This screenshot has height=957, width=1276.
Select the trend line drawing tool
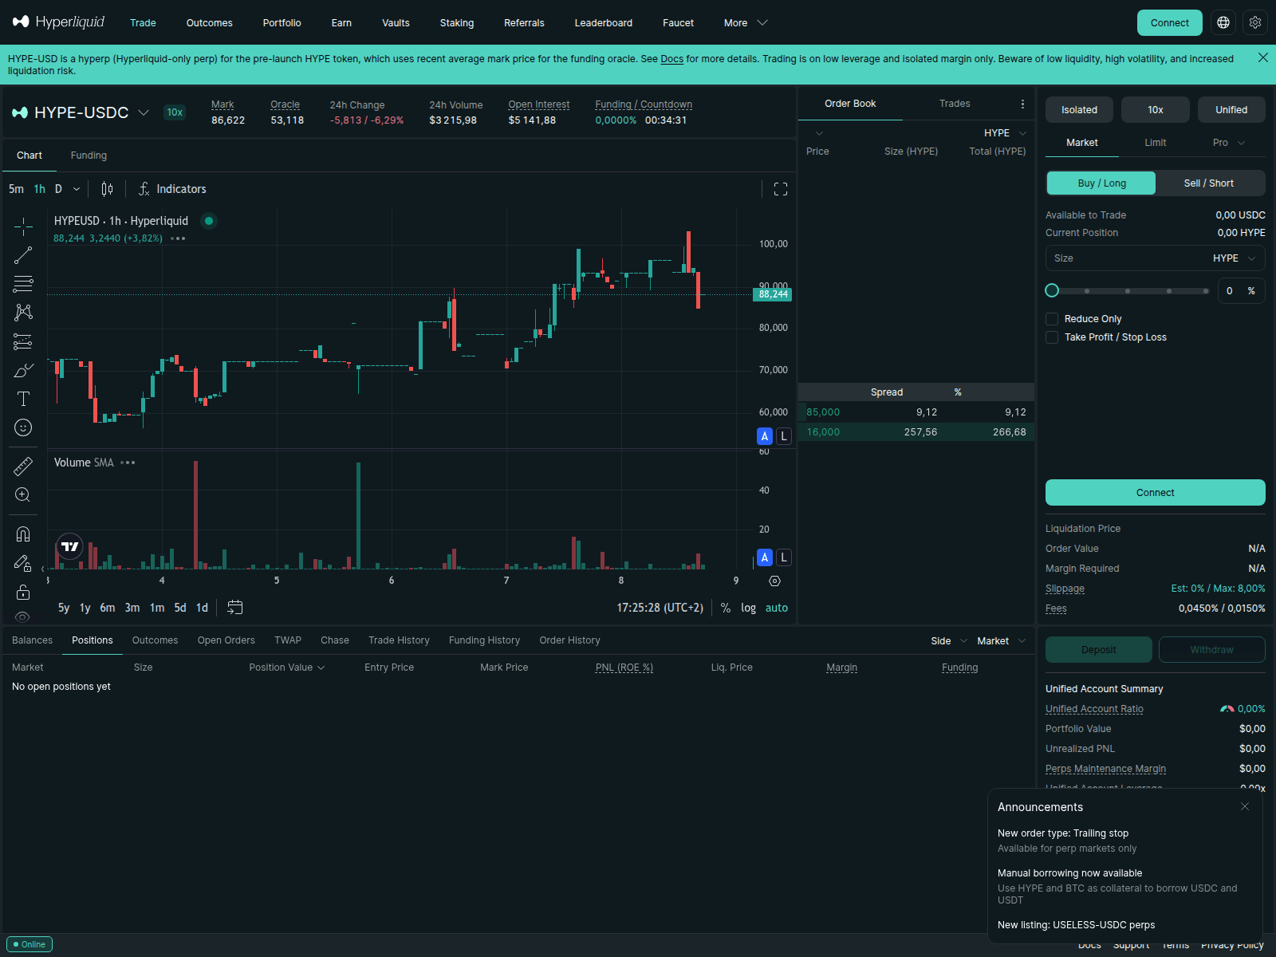point(23,255)
